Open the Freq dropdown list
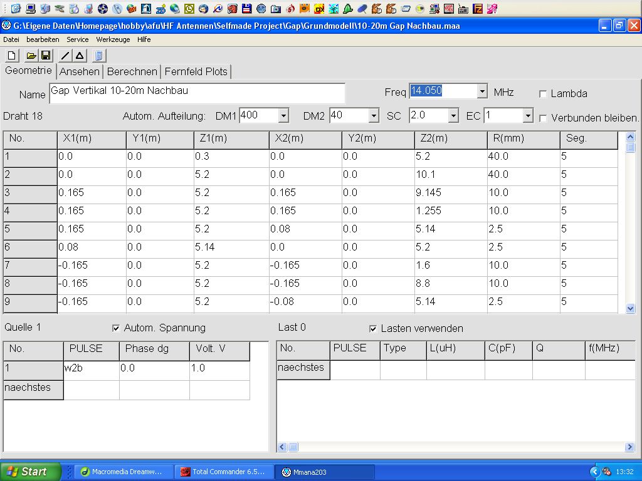Screen dimensions: 642x481 tap(481, 91)
